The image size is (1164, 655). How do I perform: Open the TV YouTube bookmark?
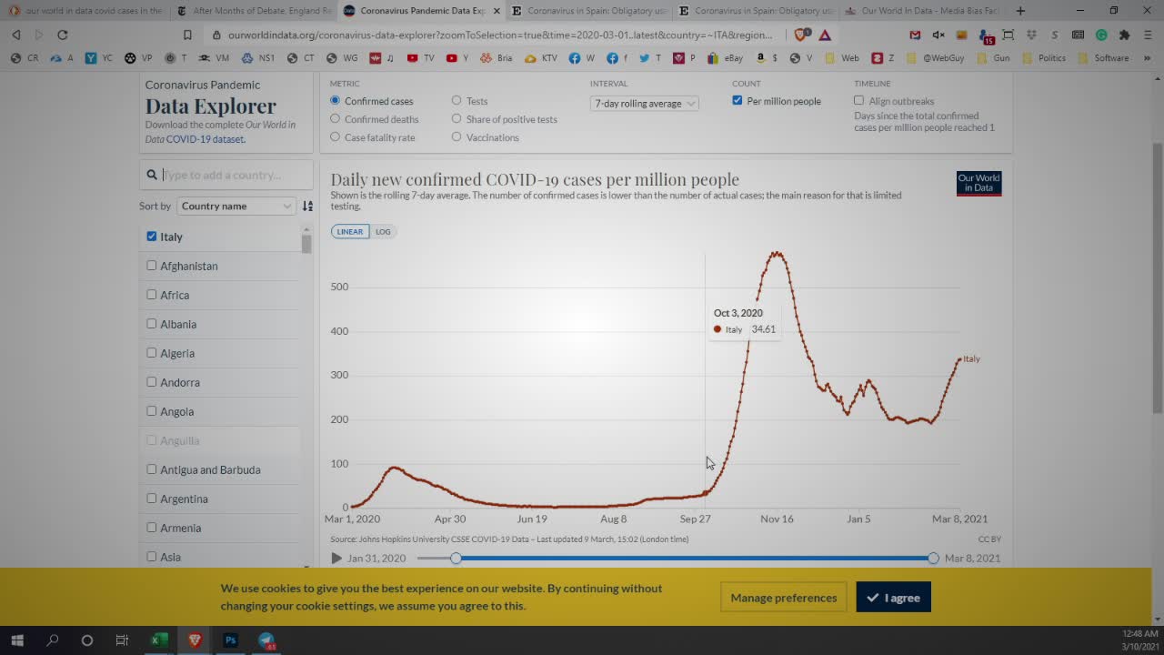click(420, 57)
